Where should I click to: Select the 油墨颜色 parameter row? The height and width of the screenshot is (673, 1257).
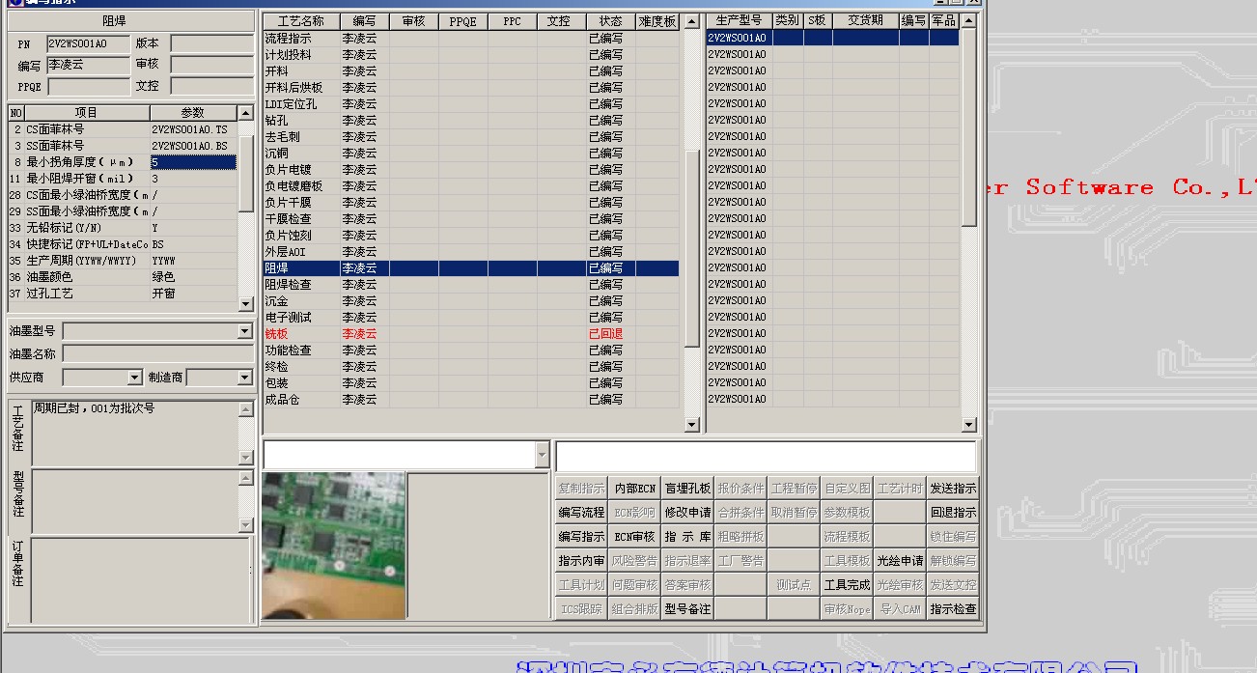[x=123, y=277]
